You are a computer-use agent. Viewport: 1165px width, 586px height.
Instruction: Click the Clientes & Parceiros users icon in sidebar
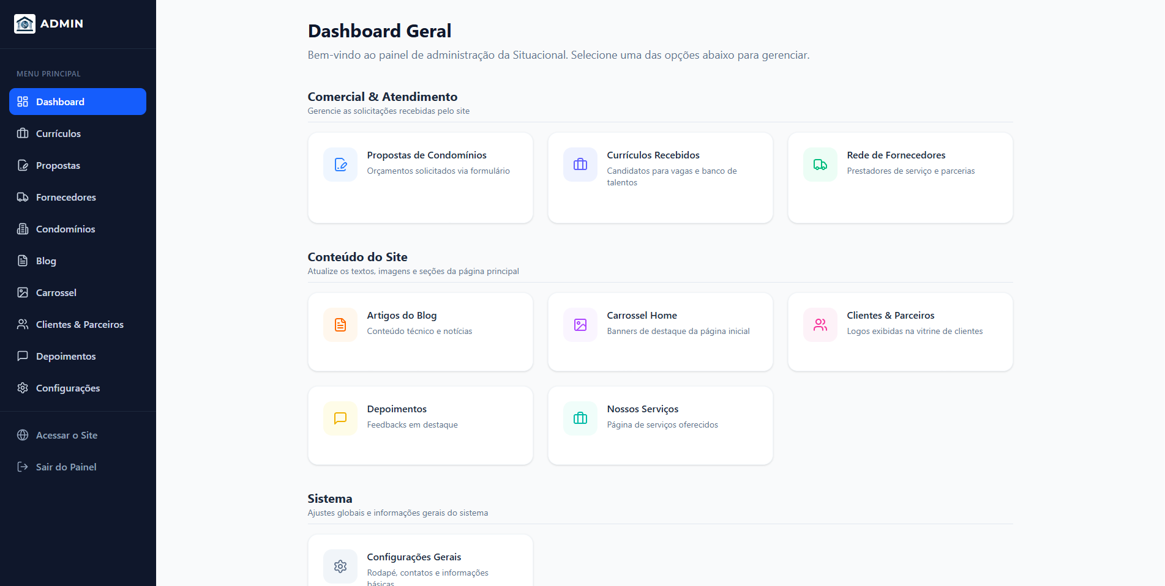[x=23, y=324]
